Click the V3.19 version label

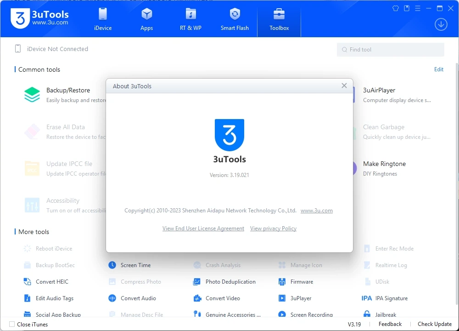pos(354,324)
